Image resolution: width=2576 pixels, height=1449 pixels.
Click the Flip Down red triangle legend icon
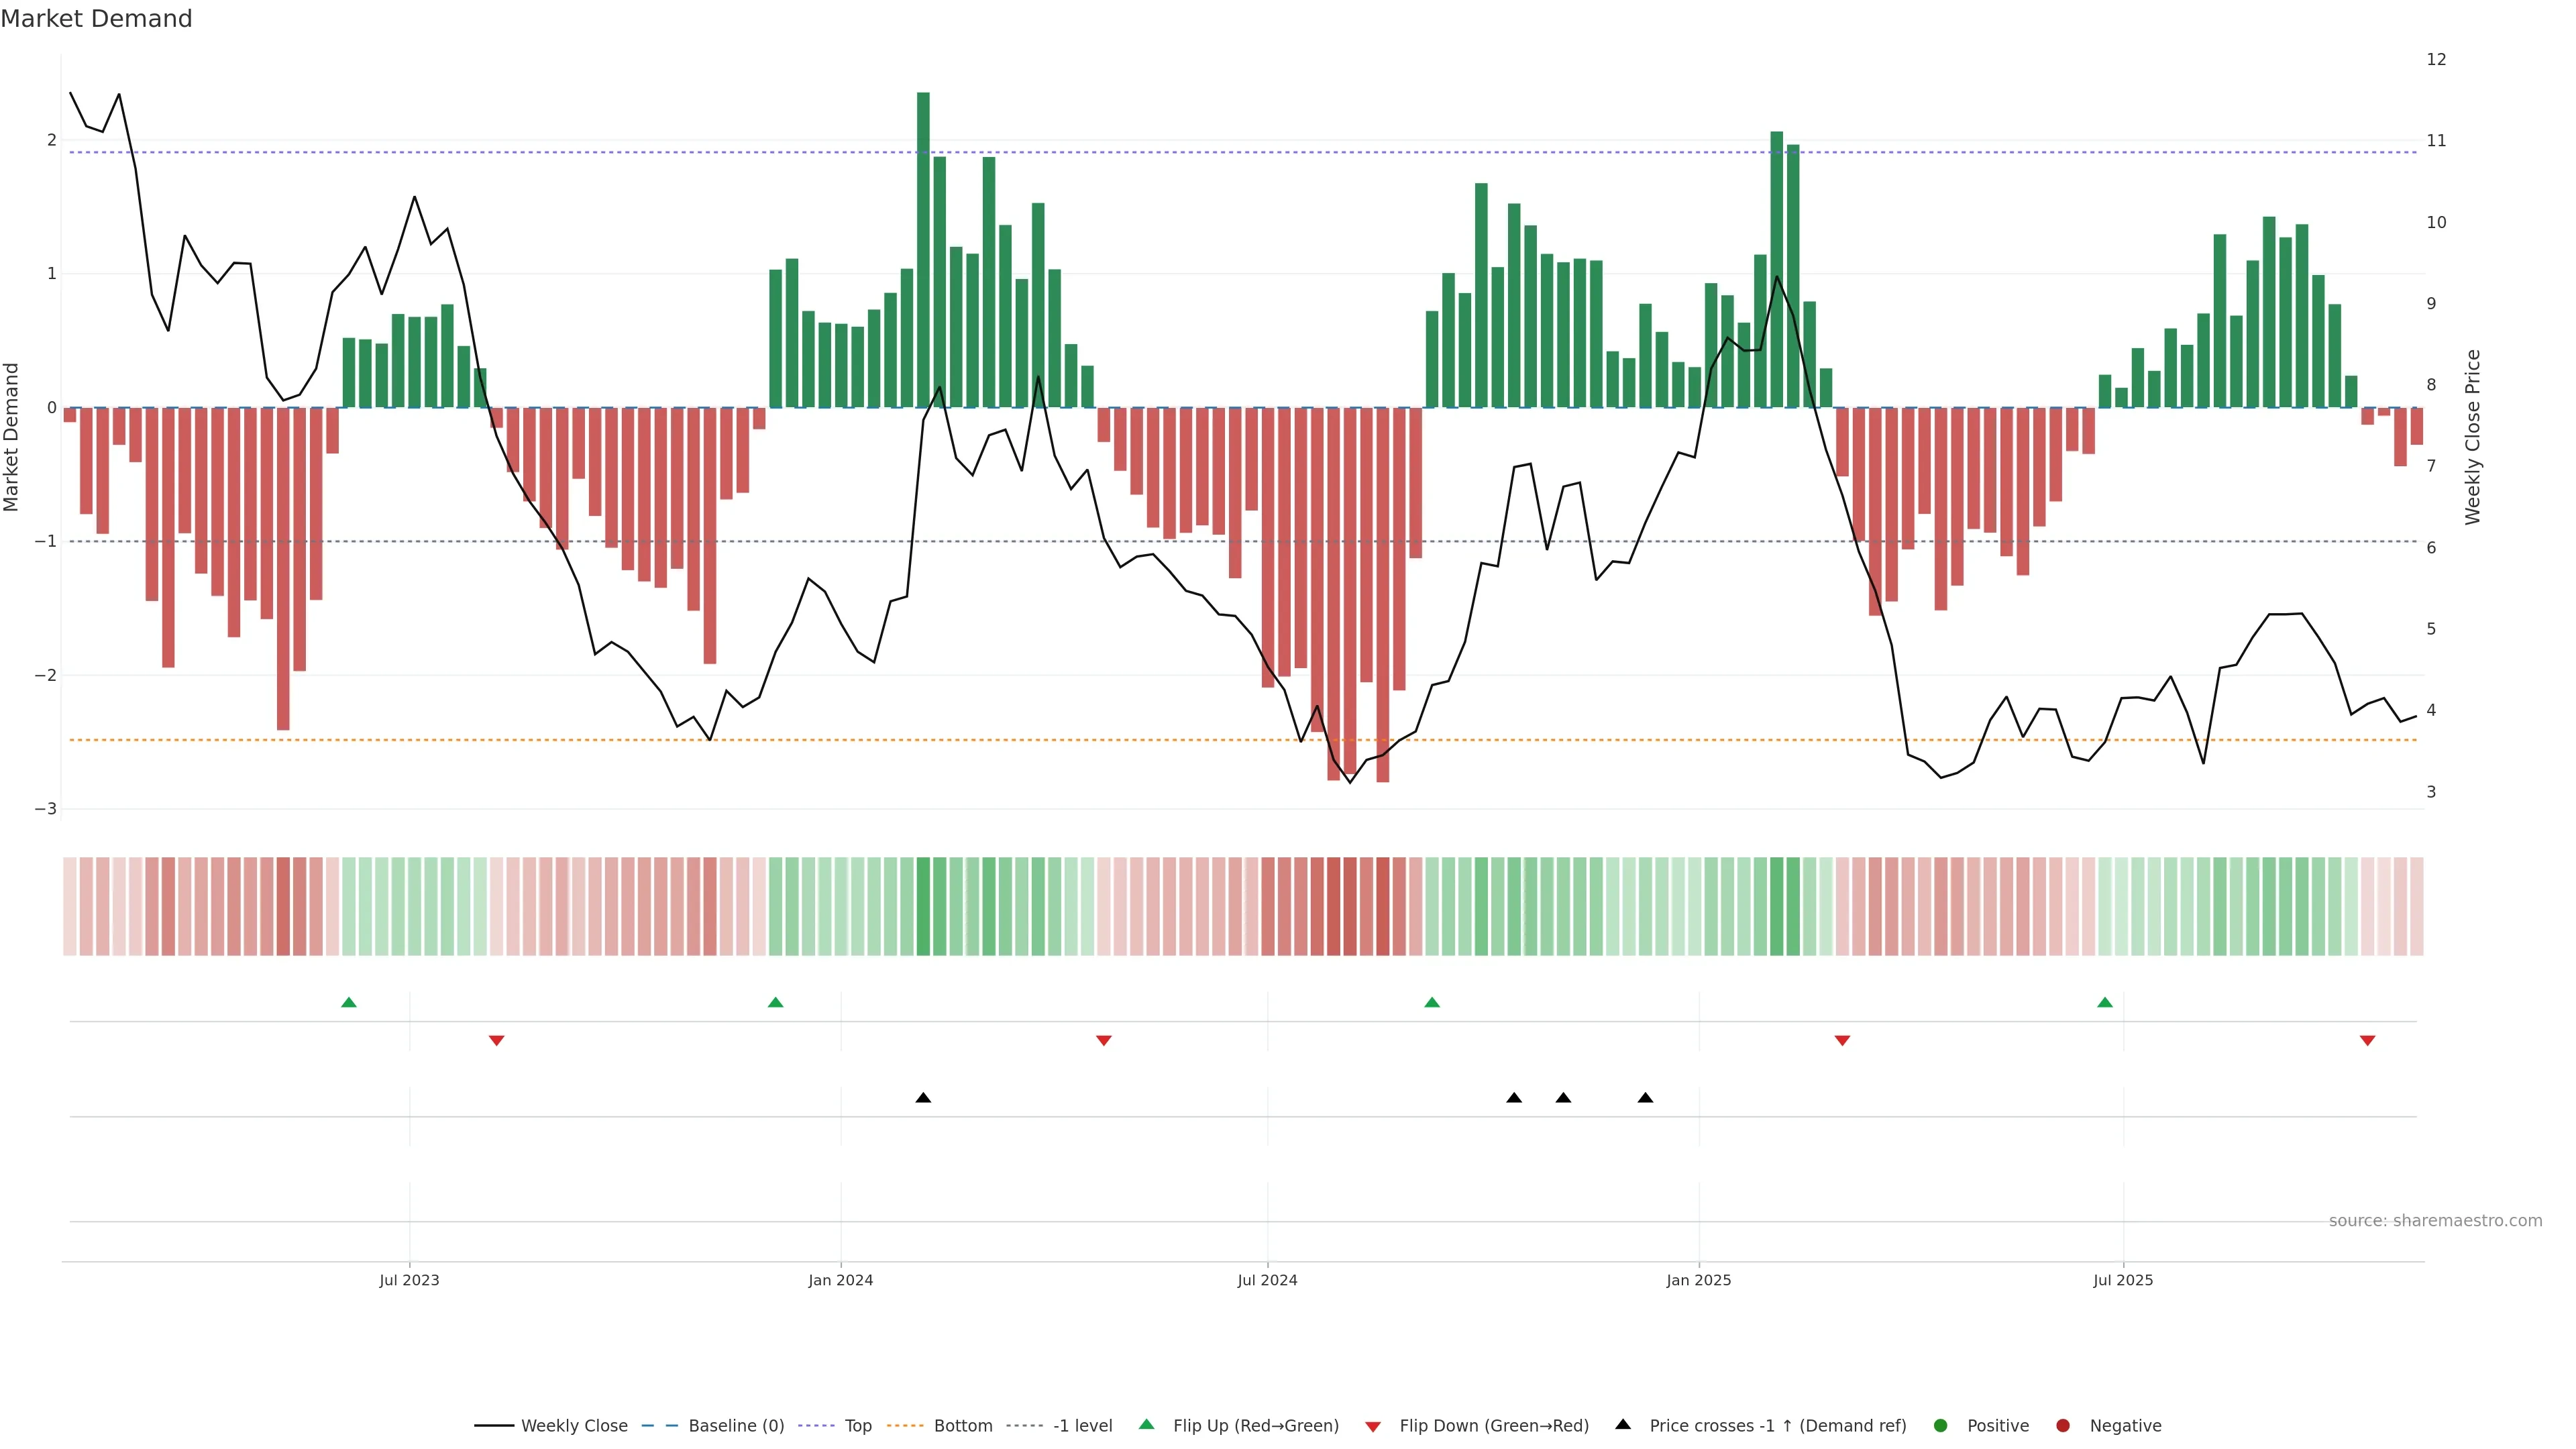click(x=1373, y=1426)
